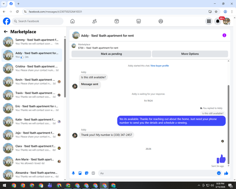Screen dimensions: 236x189
Task: Choose a sticker from the sticker icon
Action: tap(86, 173)
